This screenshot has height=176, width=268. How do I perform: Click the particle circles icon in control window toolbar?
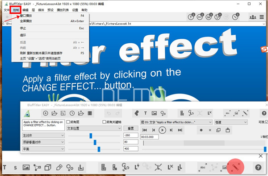[x=163, y=113]
